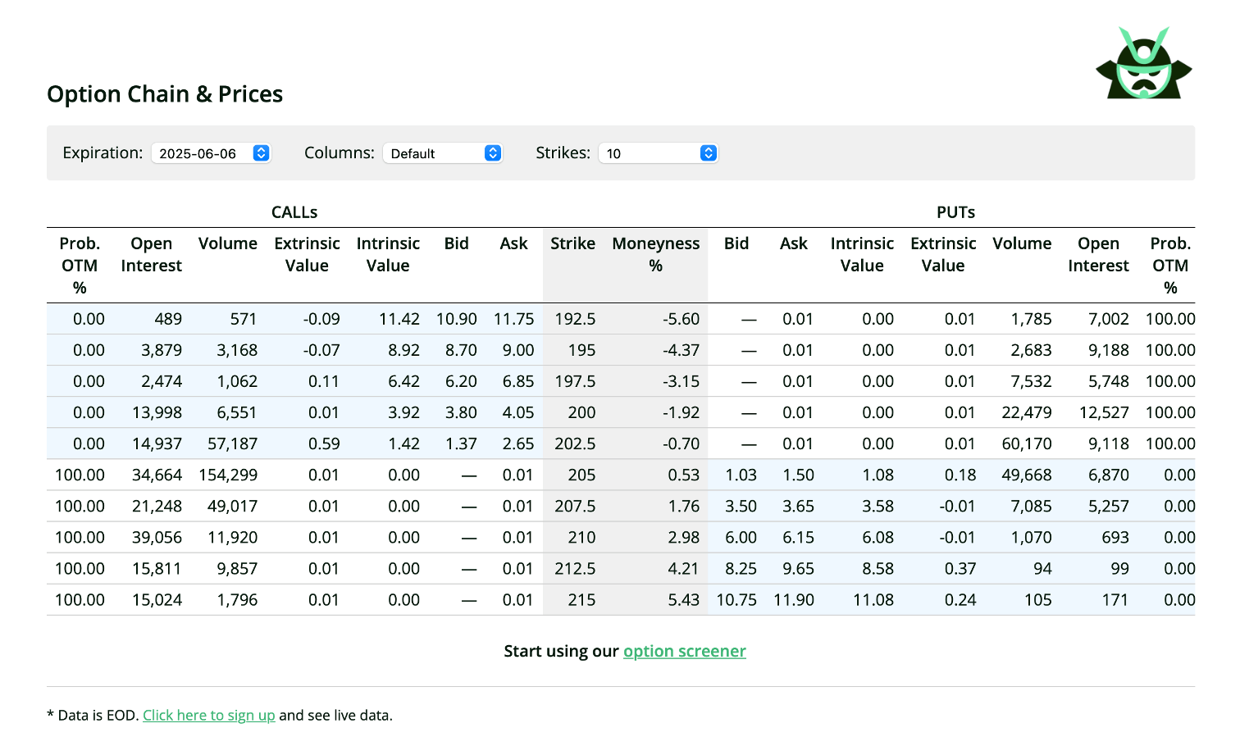Click calls volume value 154,299

(228, 475)
